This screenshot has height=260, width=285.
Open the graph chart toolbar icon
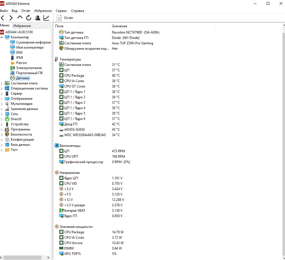pos(46,18)
